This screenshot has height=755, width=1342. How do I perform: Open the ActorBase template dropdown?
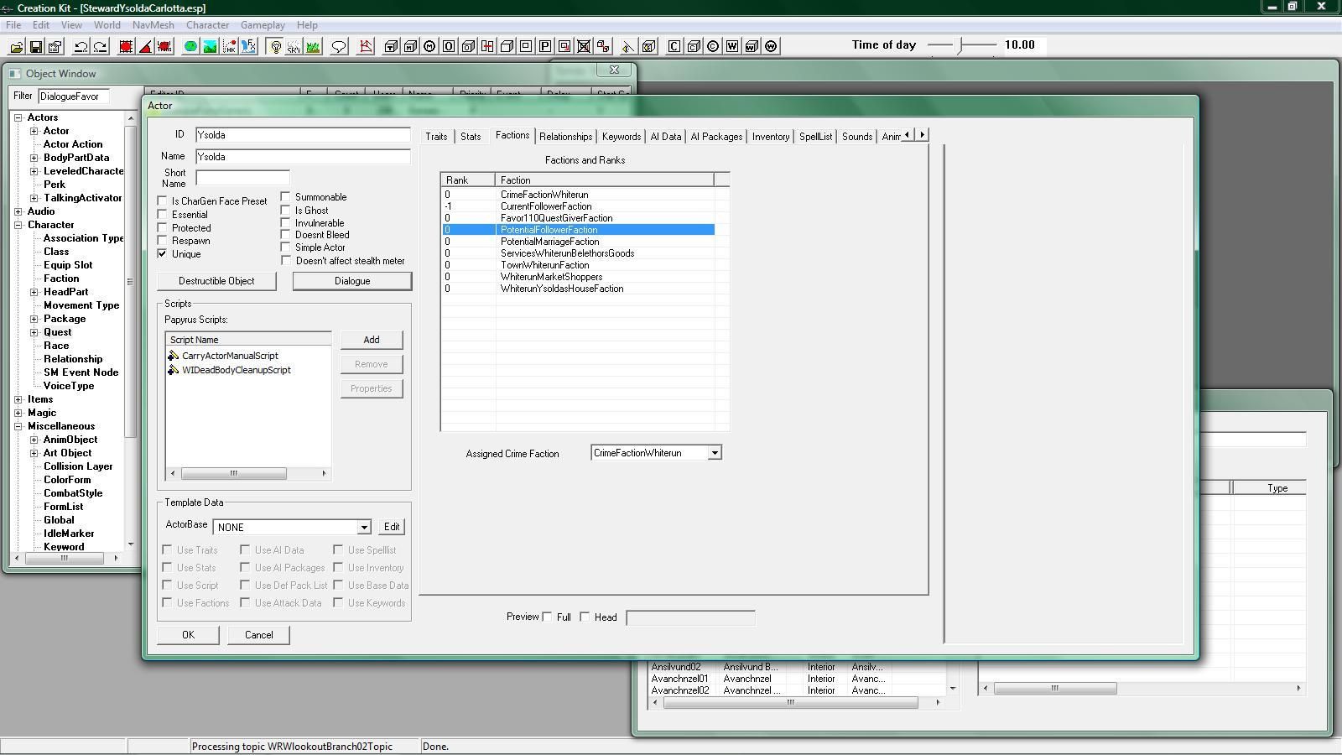tap(364, 528)
